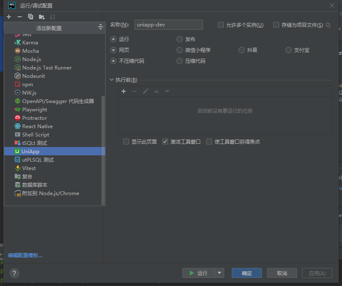Image resolution: width=342 pixels, height=286 pixels.
Task: Toggle the 激活工具窗口 checkbox
Action: (x=165, y=142)
